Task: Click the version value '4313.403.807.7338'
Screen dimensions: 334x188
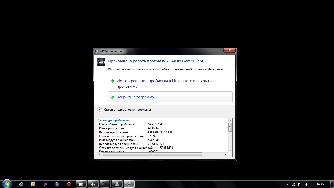Action: (x=160, y=132)
